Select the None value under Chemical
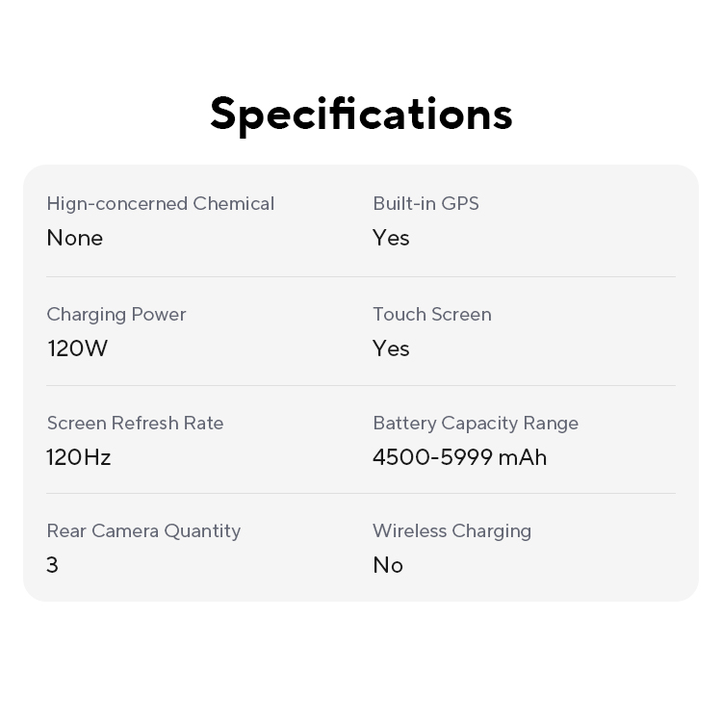722x722 pixels. click(x=75, y=238)
